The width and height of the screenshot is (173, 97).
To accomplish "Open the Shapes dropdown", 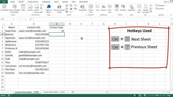I will point(42,5).
